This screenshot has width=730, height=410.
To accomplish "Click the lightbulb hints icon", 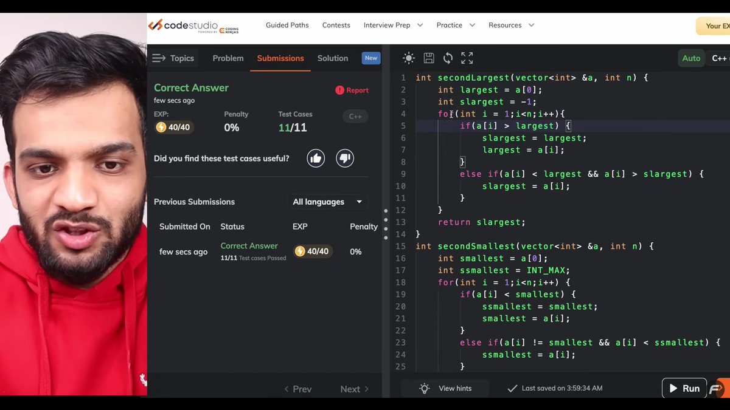I will tap(425, 388).
